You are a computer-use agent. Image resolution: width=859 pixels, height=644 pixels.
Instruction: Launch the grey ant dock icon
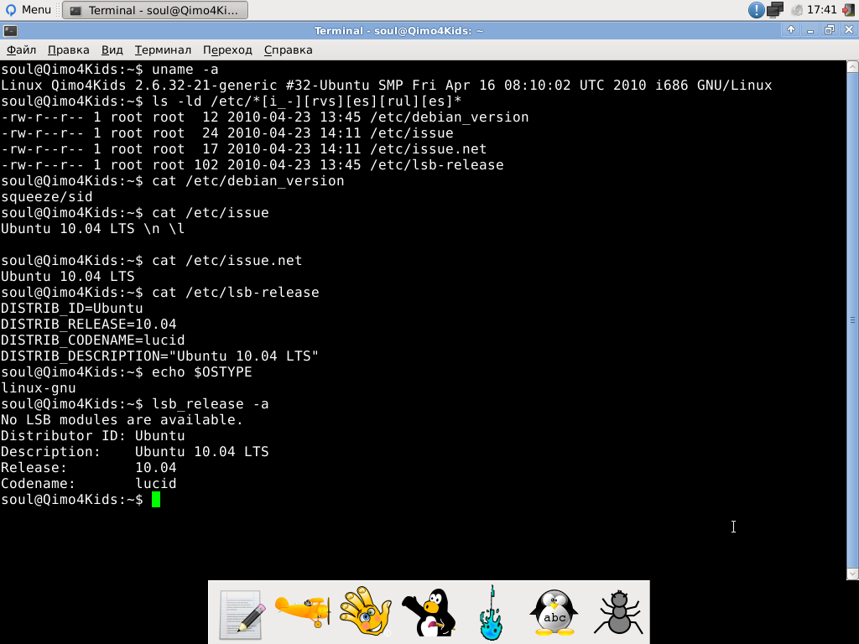coord(619,612)
